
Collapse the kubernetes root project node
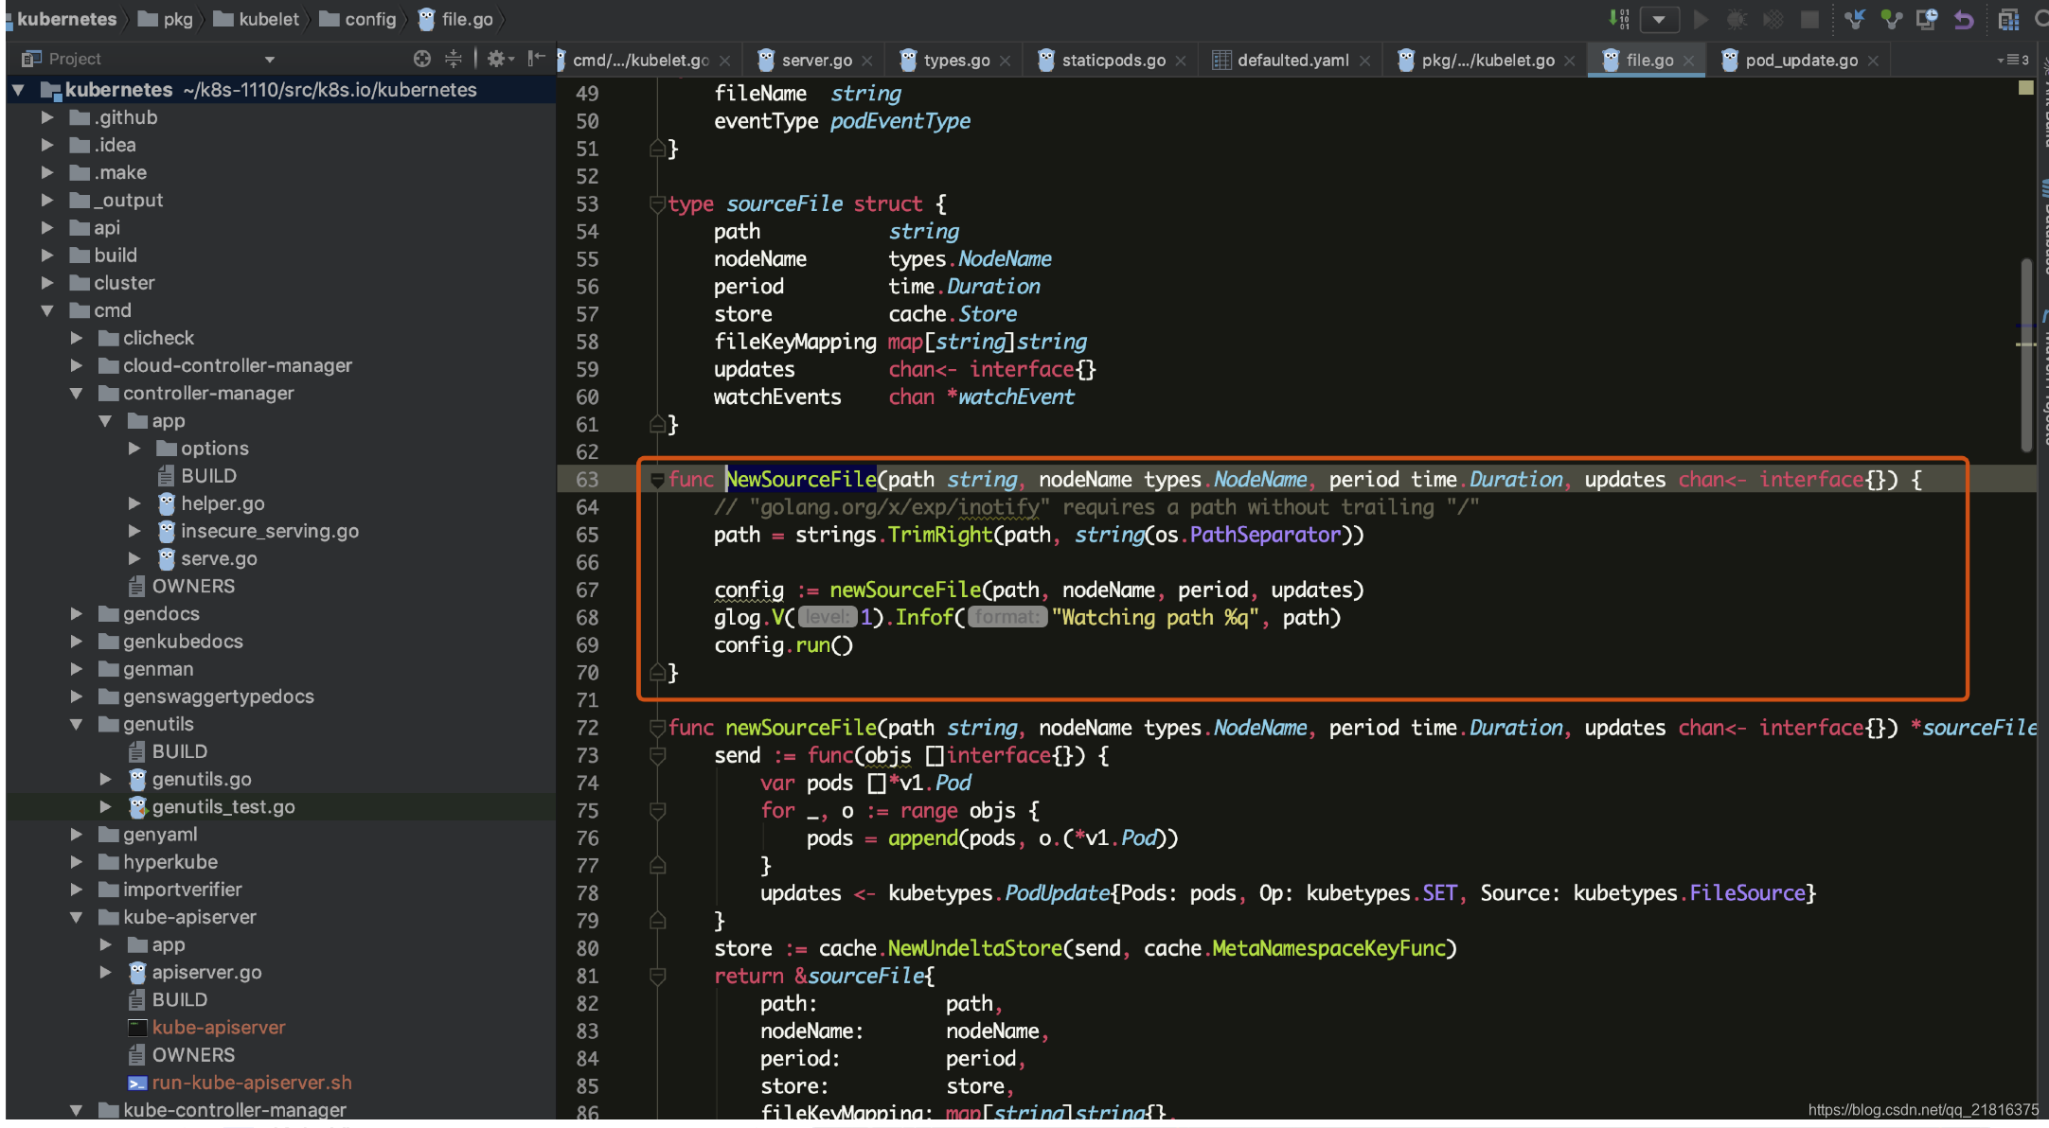click(17, 90)
